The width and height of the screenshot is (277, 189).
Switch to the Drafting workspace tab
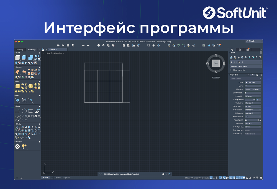20,50
